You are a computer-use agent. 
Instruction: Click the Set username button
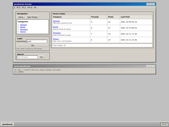(x=33, y=45)
